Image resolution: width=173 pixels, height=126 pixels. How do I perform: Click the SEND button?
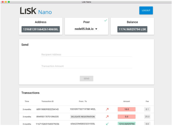point(86,79)
